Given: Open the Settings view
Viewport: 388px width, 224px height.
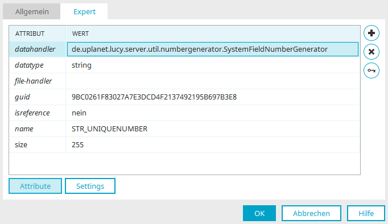Looking at the screenshot, I should point(90,186).
